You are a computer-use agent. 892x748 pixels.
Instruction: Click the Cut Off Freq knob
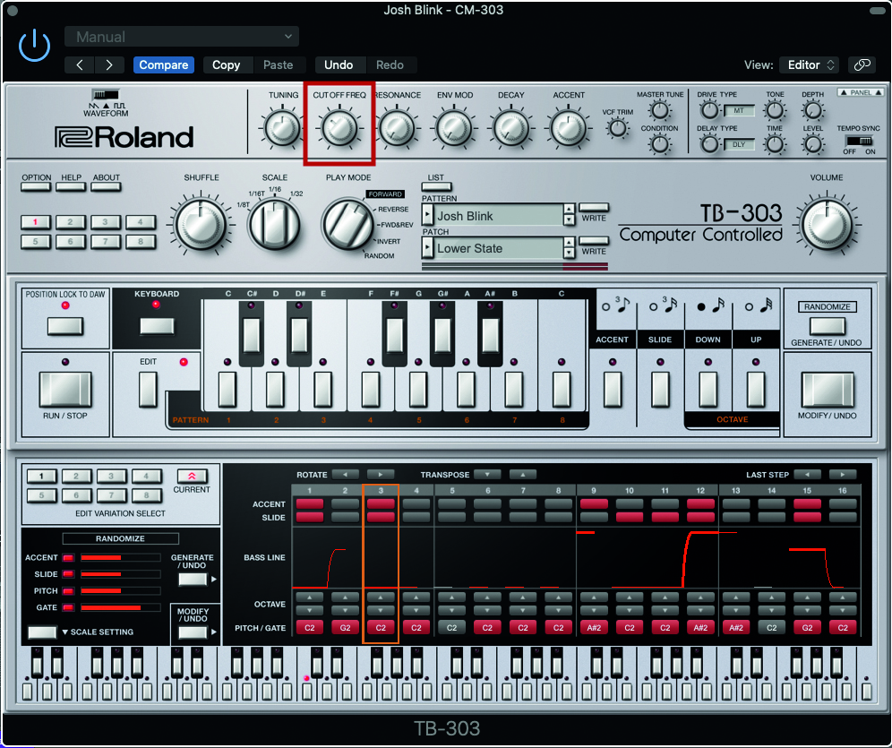tap(339, 128)
